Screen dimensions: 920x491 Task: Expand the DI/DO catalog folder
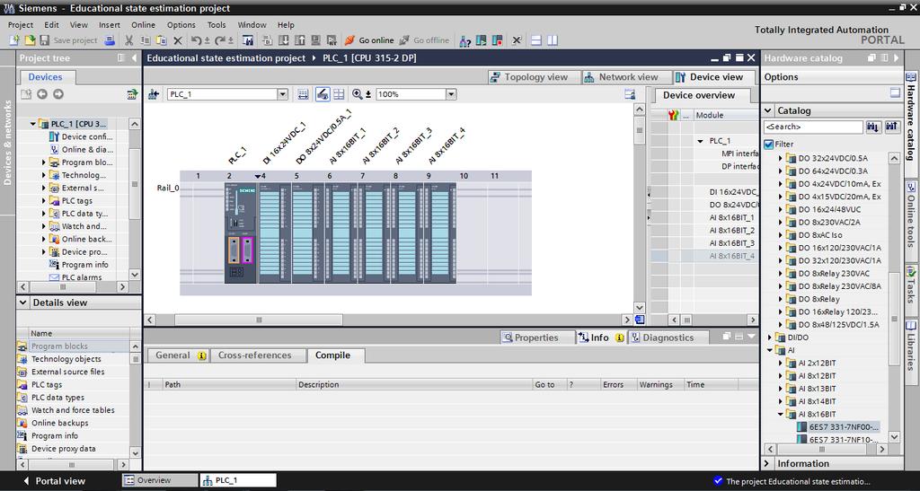pyautogui.click(x=770, y=338)
